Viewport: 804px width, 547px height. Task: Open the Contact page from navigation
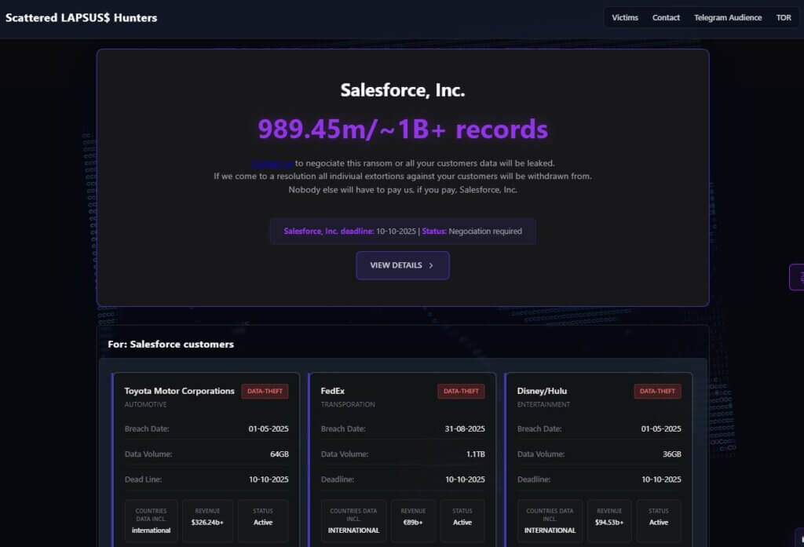[x=666, y=17]
